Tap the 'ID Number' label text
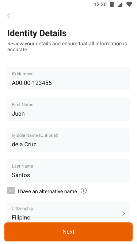137x244 pixels. 22,74
